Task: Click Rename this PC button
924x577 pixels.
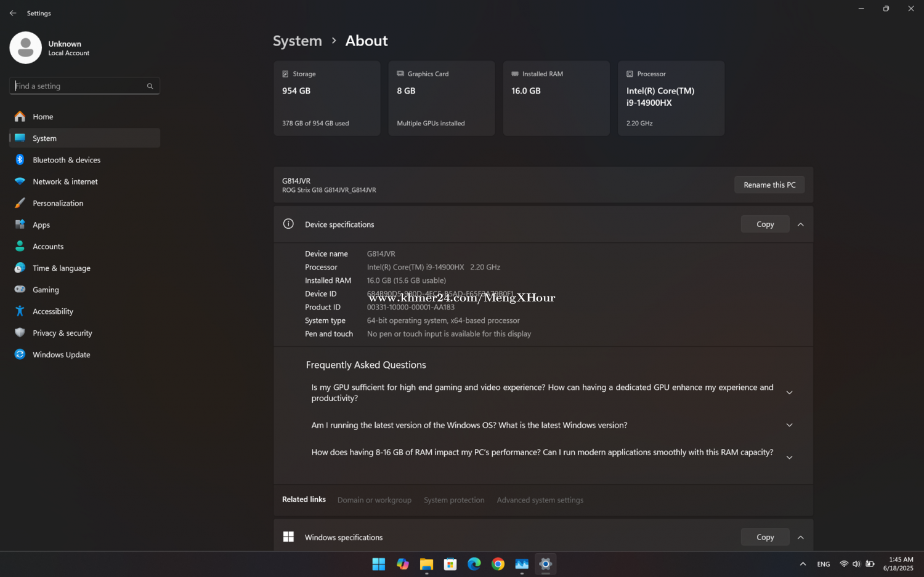Action: click(769, 185)
